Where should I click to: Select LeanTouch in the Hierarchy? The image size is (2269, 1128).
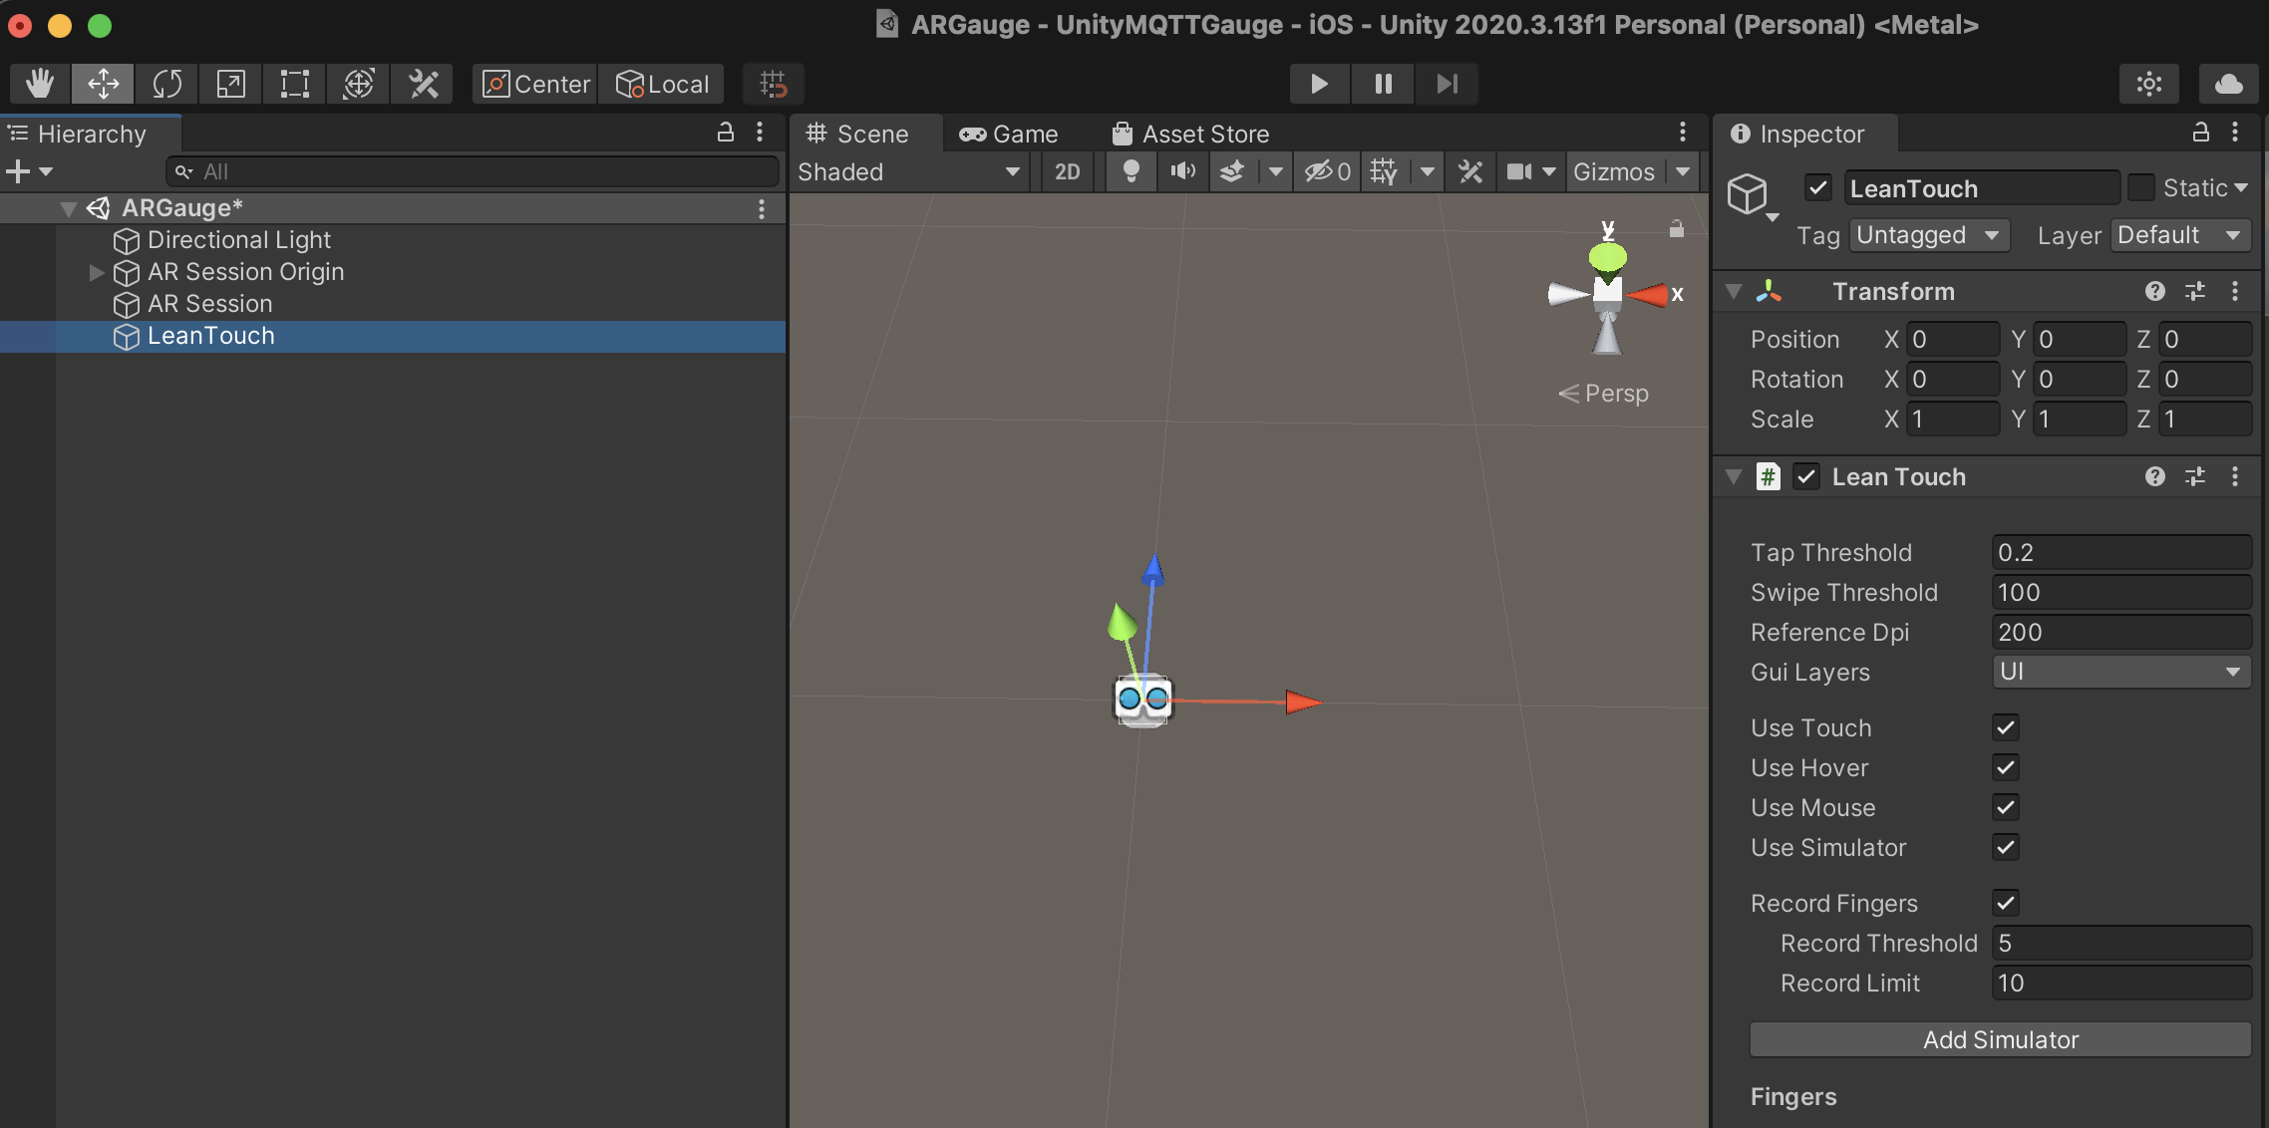209,336
